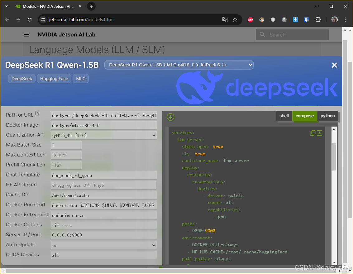
Task: Edit the Path or URL field
Action: [x=104, y=116]
